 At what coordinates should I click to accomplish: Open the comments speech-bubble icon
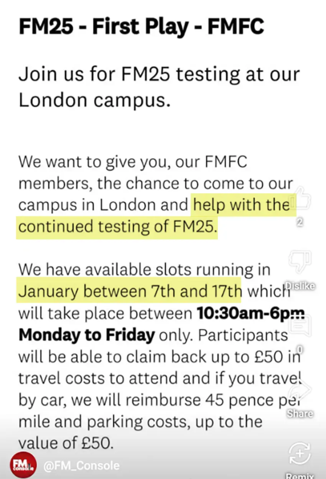pos(300,326)
